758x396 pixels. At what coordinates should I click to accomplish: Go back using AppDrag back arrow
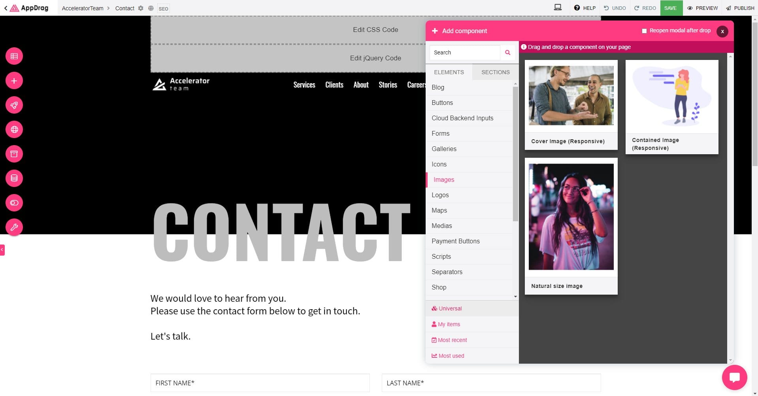click(x=6, y=8)
